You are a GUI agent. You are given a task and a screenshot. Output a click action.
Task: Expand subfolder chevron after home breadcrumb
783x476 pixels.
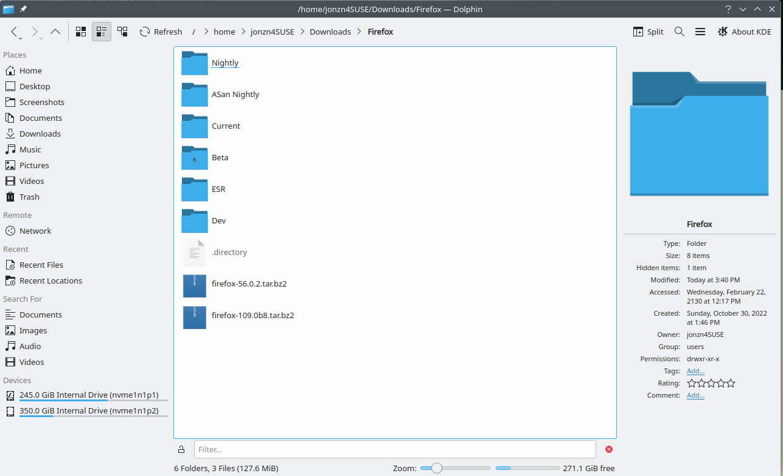pyautogui.click(x=243, y=32)
